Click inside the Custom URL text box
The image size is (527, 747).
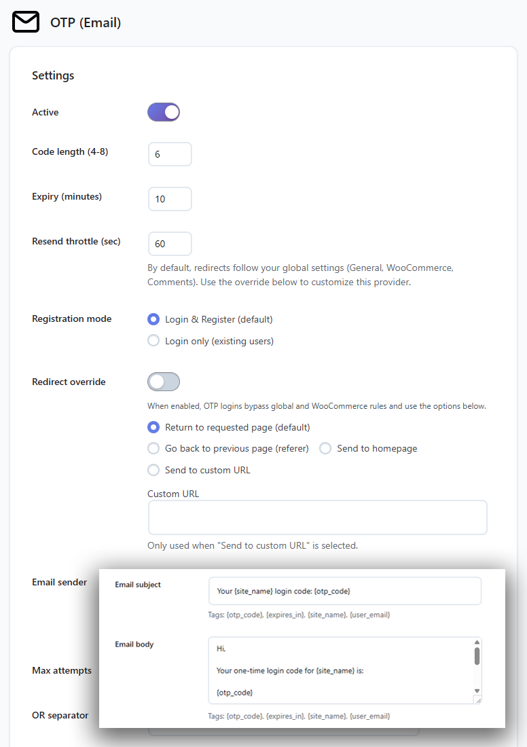coord(317,517)
